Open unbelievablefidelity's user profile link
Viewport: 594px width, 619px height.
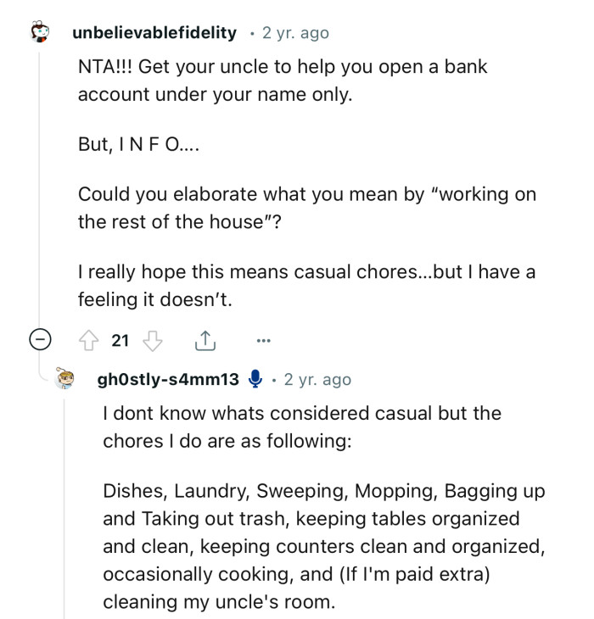point(154,33)
